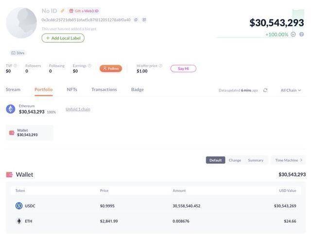
Task: Select the Default view toggle
Action: [215, 160]
